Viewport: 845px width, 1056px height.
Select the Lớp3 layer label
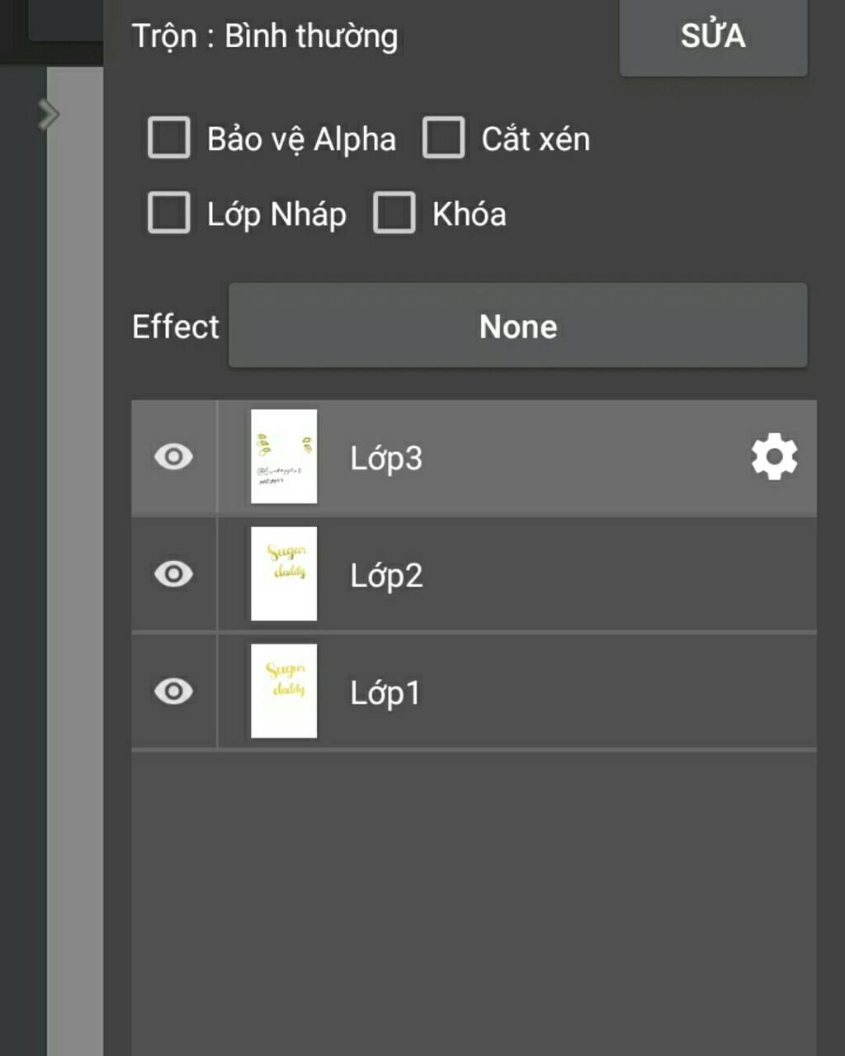pyautogui.click(x=386, y=458)
